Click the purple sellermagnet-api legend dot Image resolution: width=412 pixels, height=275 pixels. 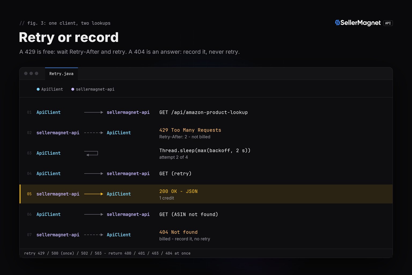(73, 89)
